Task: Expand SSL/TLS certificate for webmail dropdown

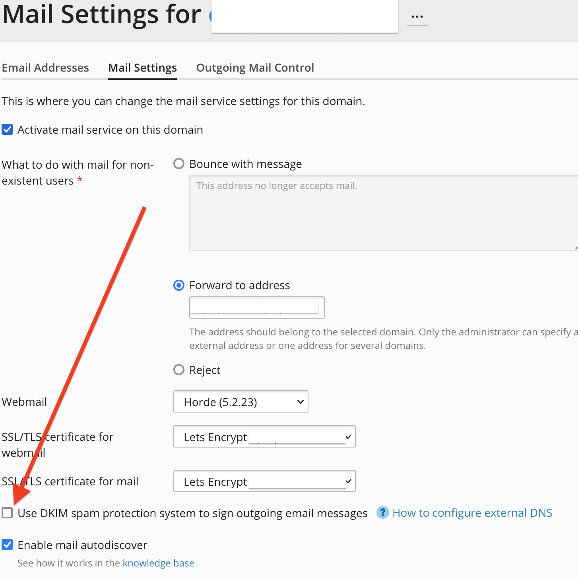Action: click(264, 437)
